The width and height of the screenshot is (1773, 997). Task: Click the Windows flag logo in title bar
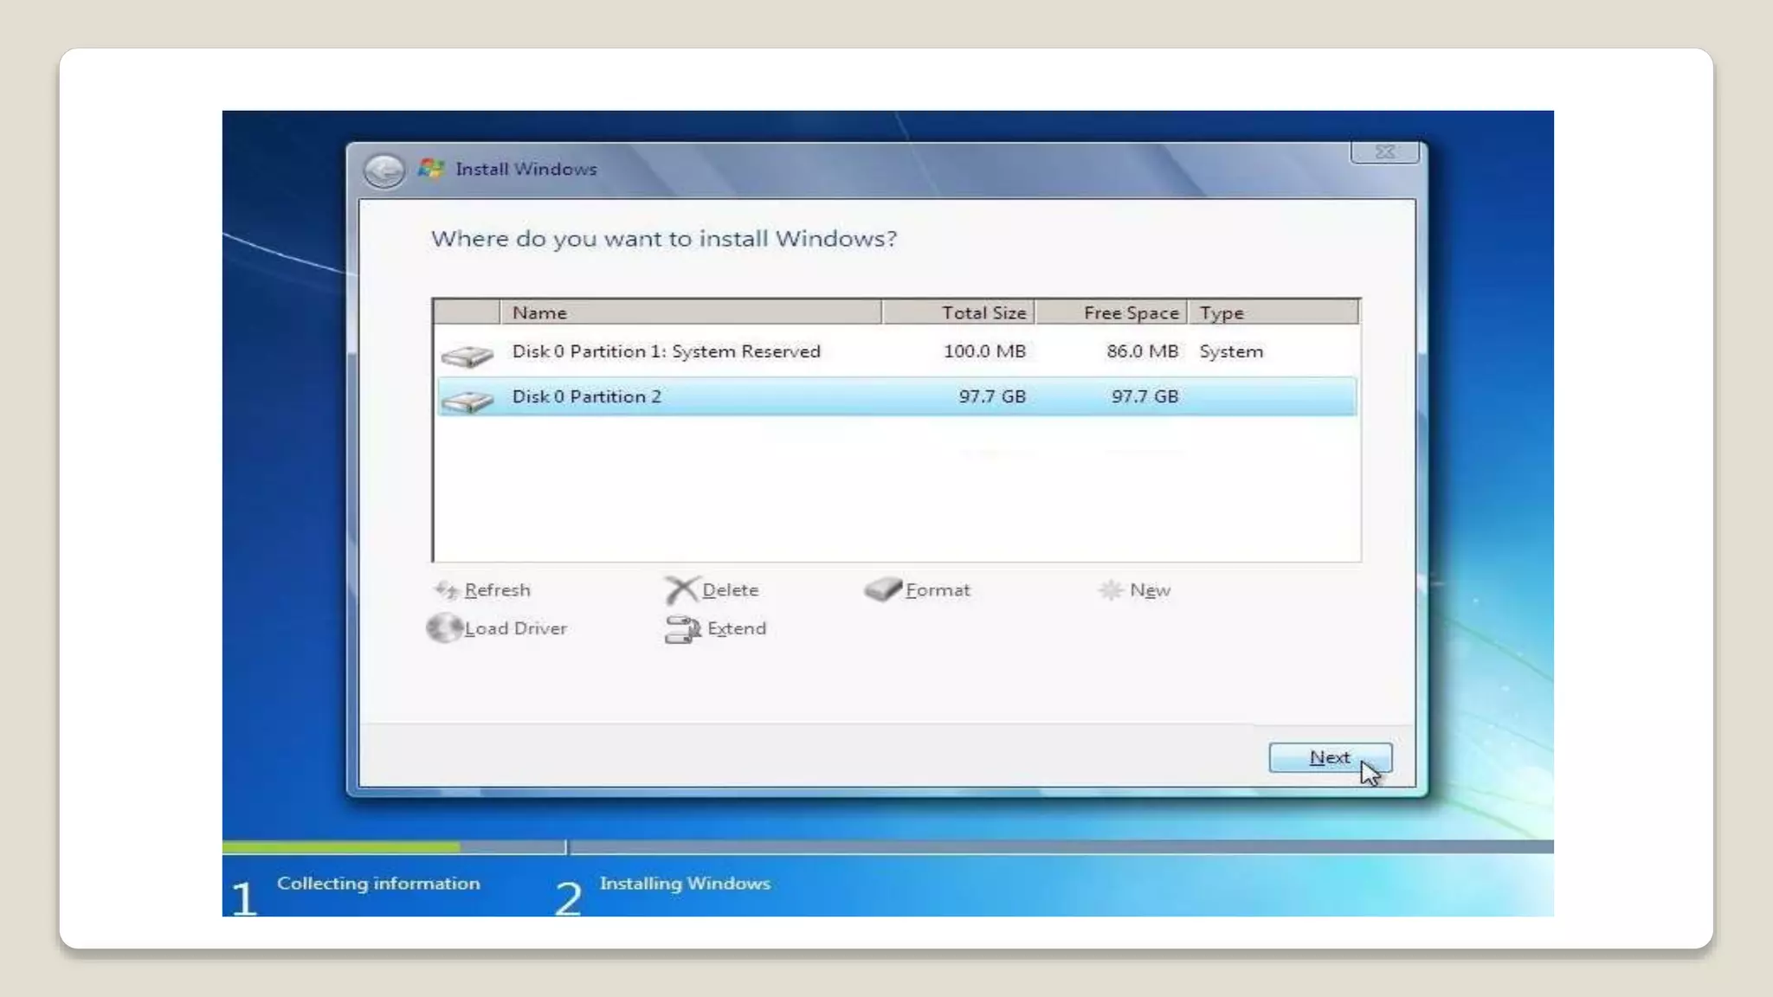tap(431, 168)
